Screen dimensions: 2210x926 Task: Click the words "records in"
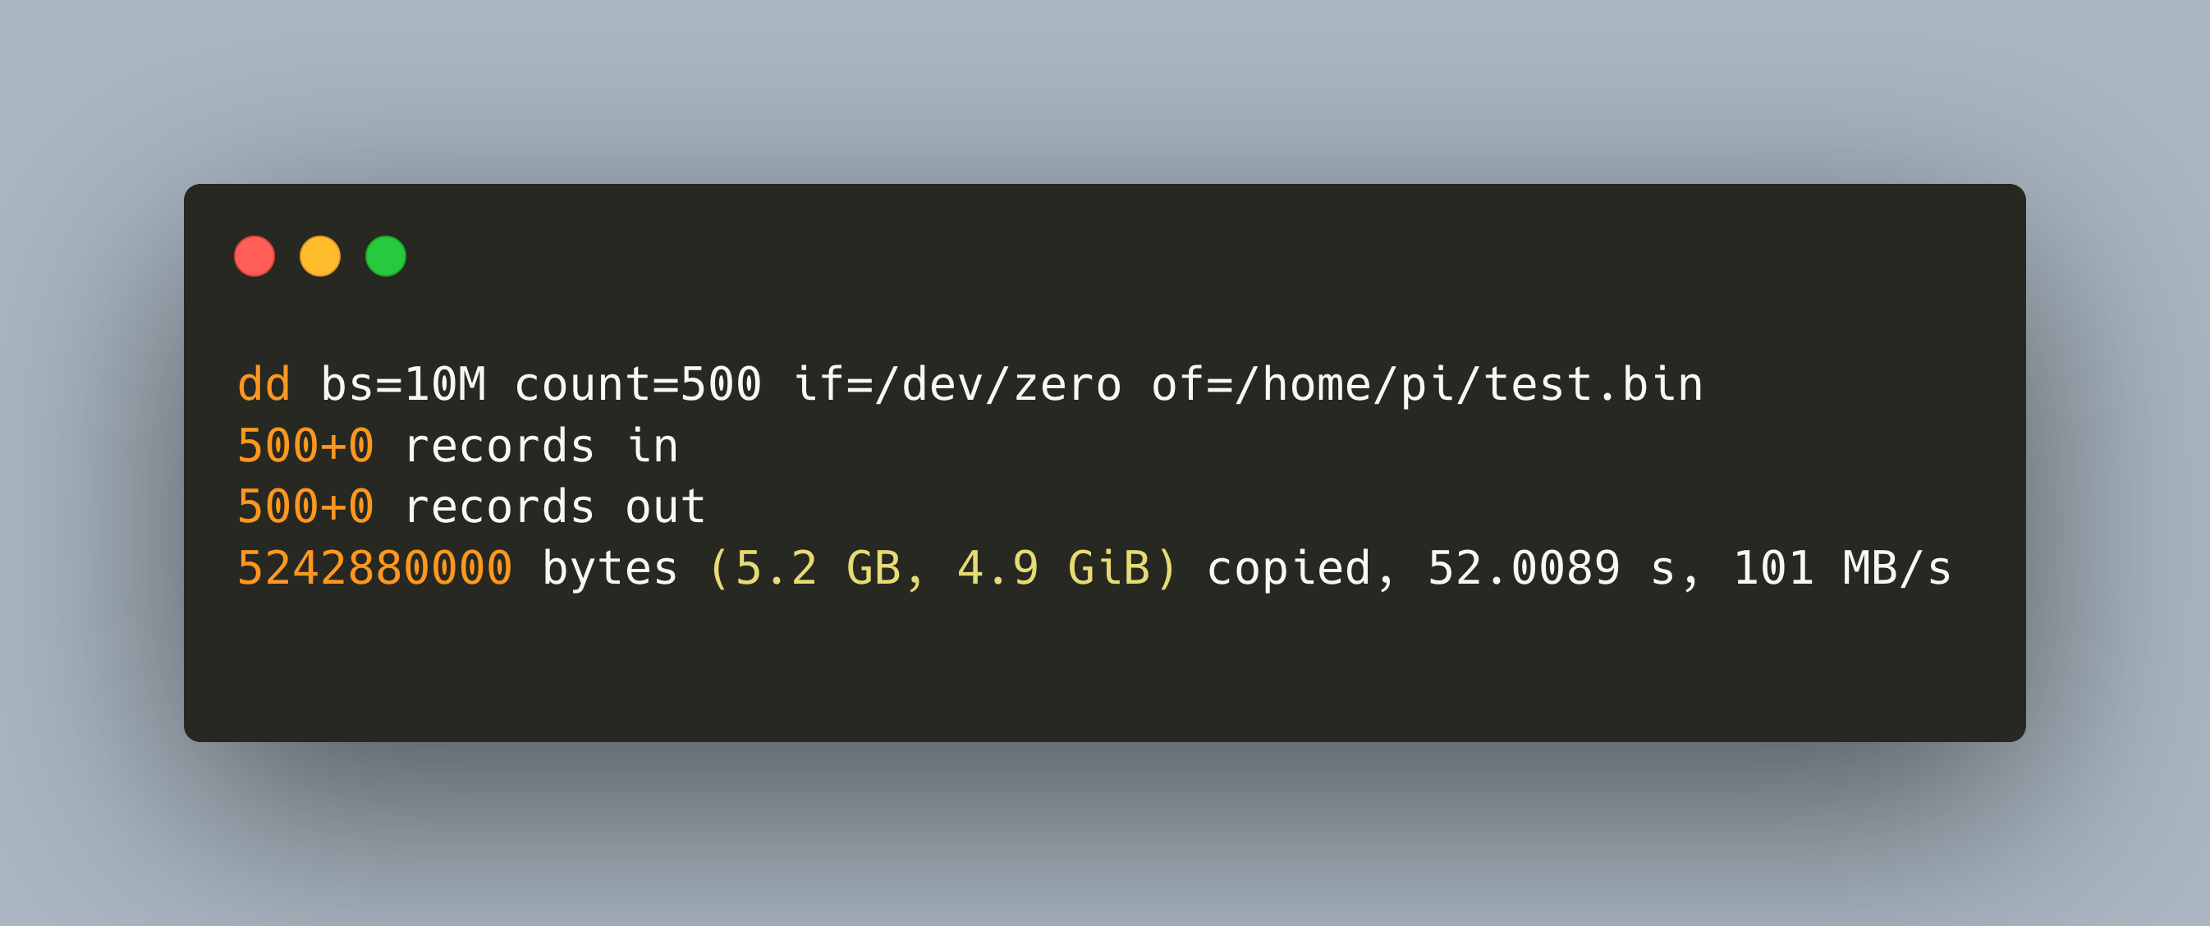541,446
